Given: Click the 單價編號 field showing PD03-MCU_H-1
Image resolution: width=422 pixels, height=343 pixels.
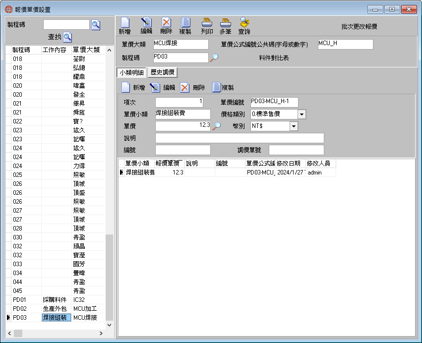Looking at the screenshot, I should click(274, 102).
